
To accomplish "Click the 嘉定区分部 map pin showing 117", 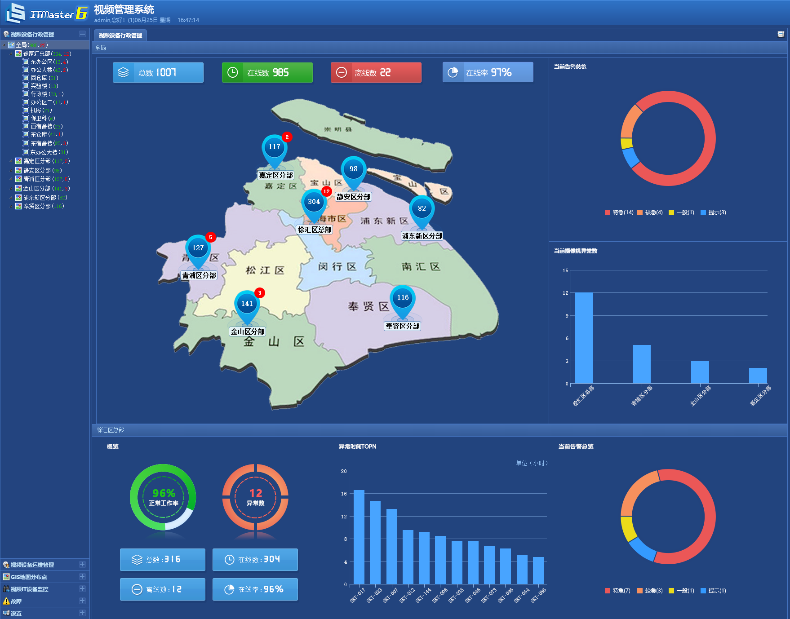I will point(274,150).
